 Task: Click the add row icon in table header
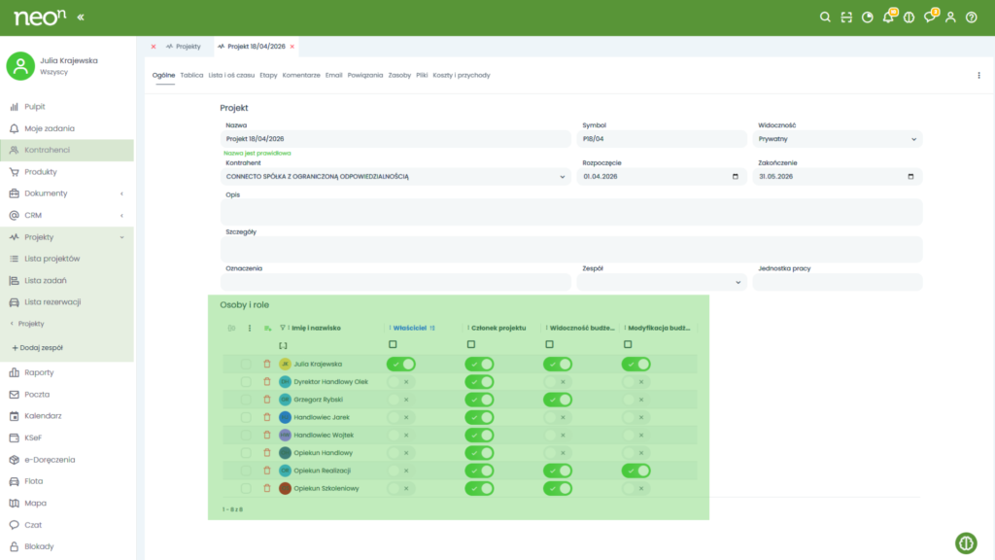pyautogui.click(x=267, y=328)
